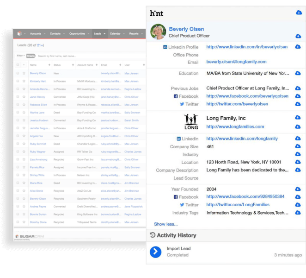Check the Martha Lane row checkbox

[18, 112]
